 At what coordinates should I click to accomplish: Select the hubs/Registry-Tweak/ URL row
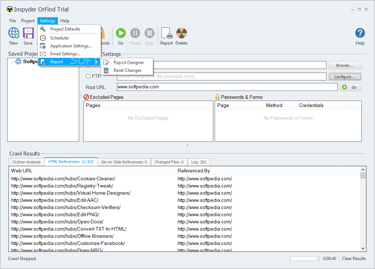(x=184, y=186)
